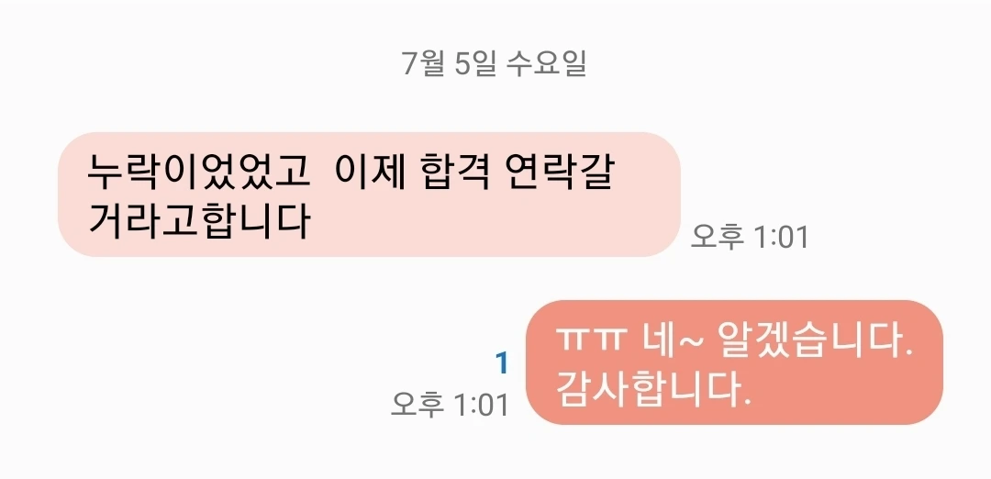The image size is (991, 479).
Task: Click the word "누락이었었고" in received message
Action: pyautogui.click(x=199, y=172)
